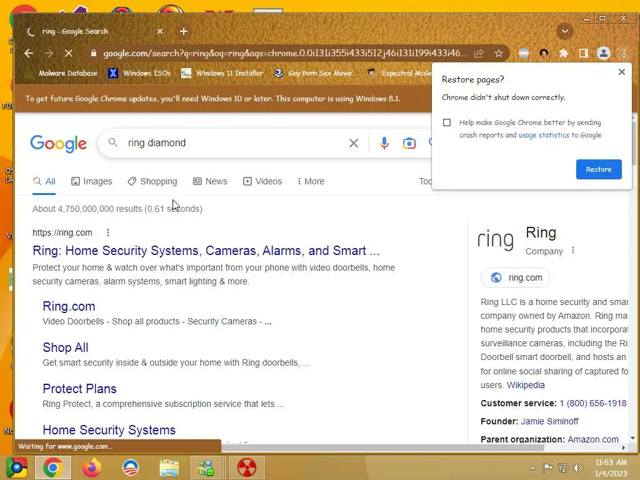Enable sending crash reports checkbox
The image size is (640, 480).
click(447, 122)
